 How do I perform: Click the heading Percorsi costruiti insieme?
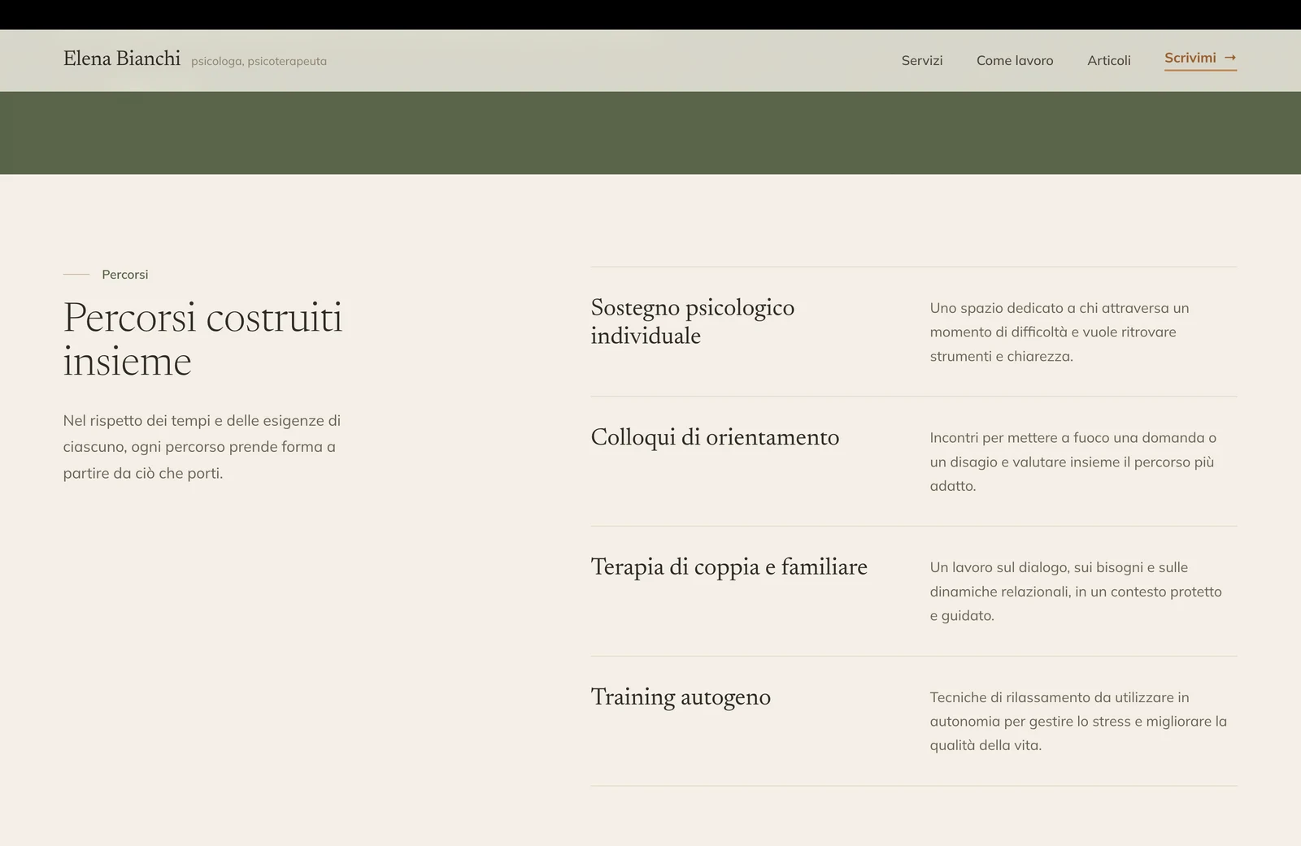202,339
